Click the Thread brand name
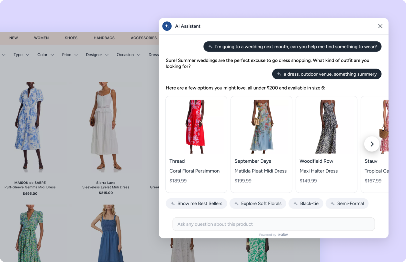Viewport: 406px width, 262px height. click(177, 161)
